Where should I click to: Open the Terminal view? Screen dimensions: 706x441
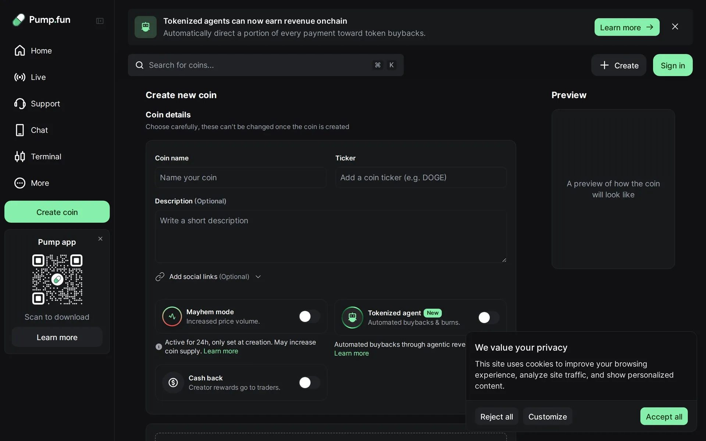[57, 157]
